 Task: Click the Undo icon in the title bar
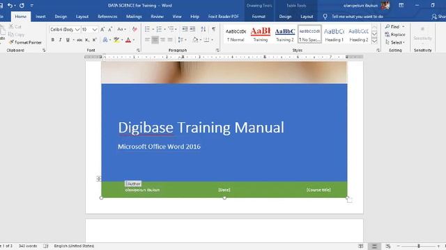coord(10,6)
